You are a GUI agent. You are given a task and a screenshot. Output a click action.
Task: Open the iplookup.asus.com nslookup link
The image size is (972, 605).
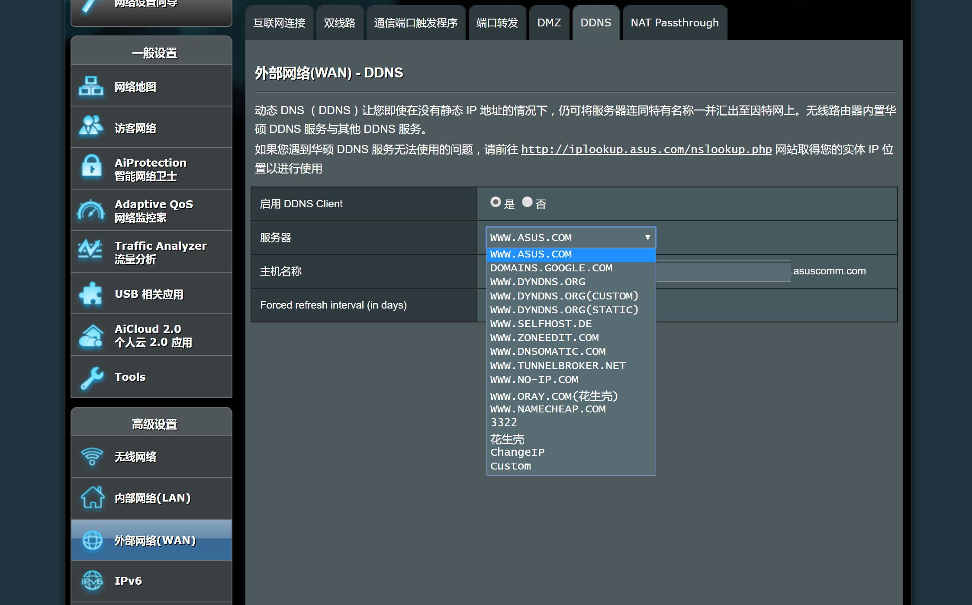(646, 150)
